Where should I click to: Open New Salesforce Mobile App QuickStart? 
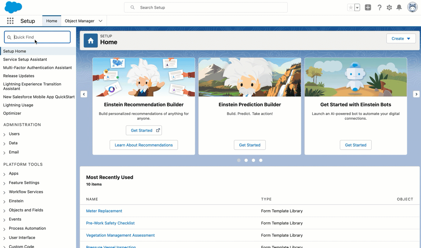pos(39,97)
